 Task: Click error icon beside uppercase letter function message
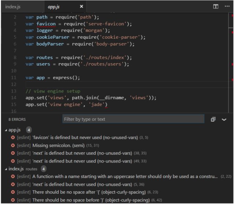click(x=13, y=177)
